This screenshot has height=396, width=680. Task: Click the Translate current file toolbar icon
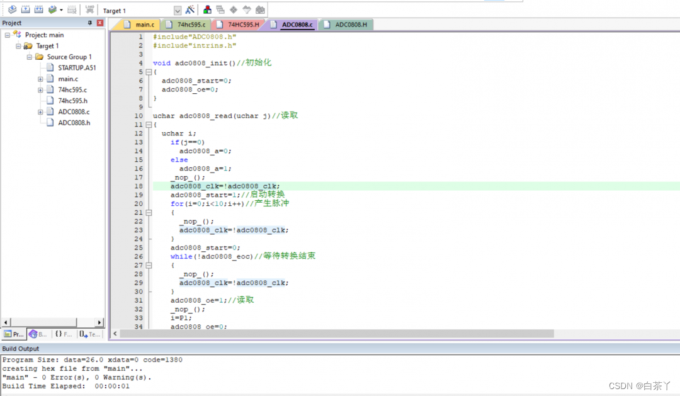click(12, 10)
